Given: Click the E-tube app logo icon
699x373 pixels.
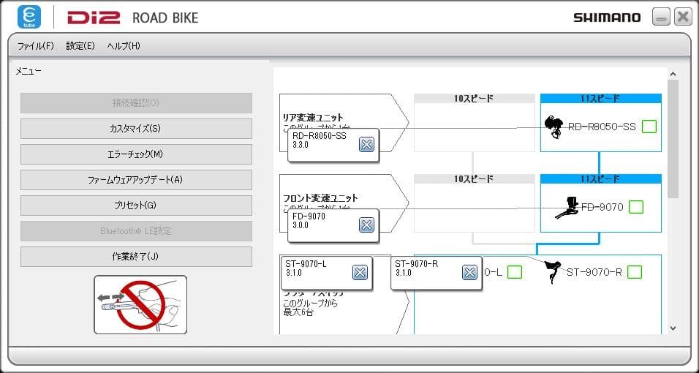Looking at the screenshot, I should pyautogui.click(x=29, y=17).
